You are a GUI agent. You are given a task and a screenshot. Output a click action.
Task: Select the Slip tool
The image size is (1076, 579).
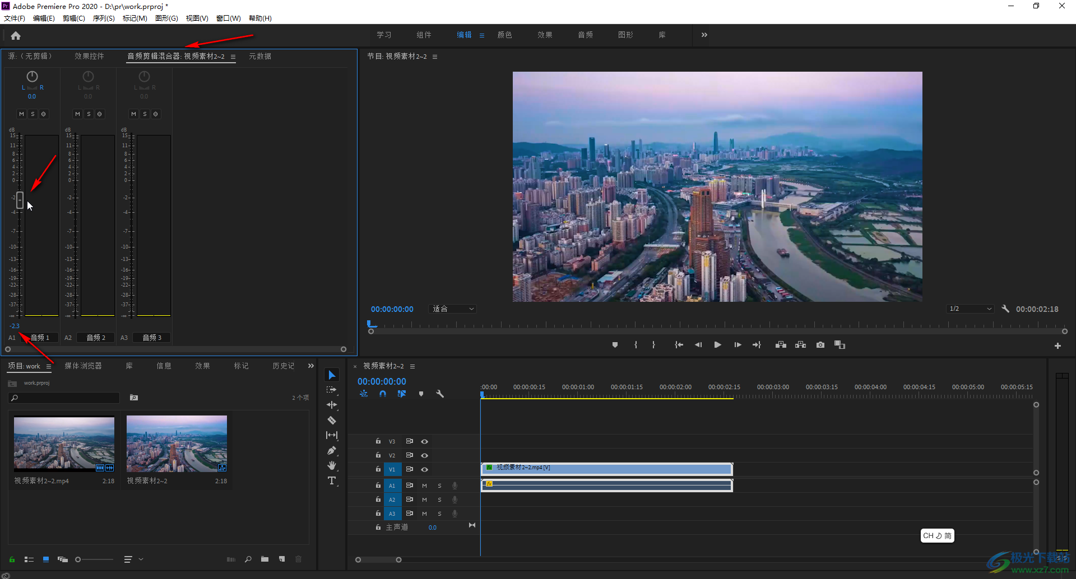332,435
